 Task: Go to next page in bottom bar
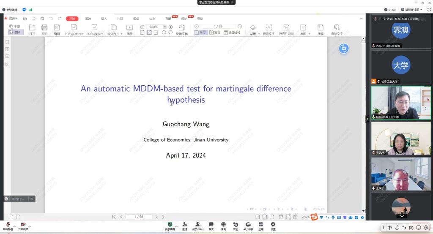(156, 217)
